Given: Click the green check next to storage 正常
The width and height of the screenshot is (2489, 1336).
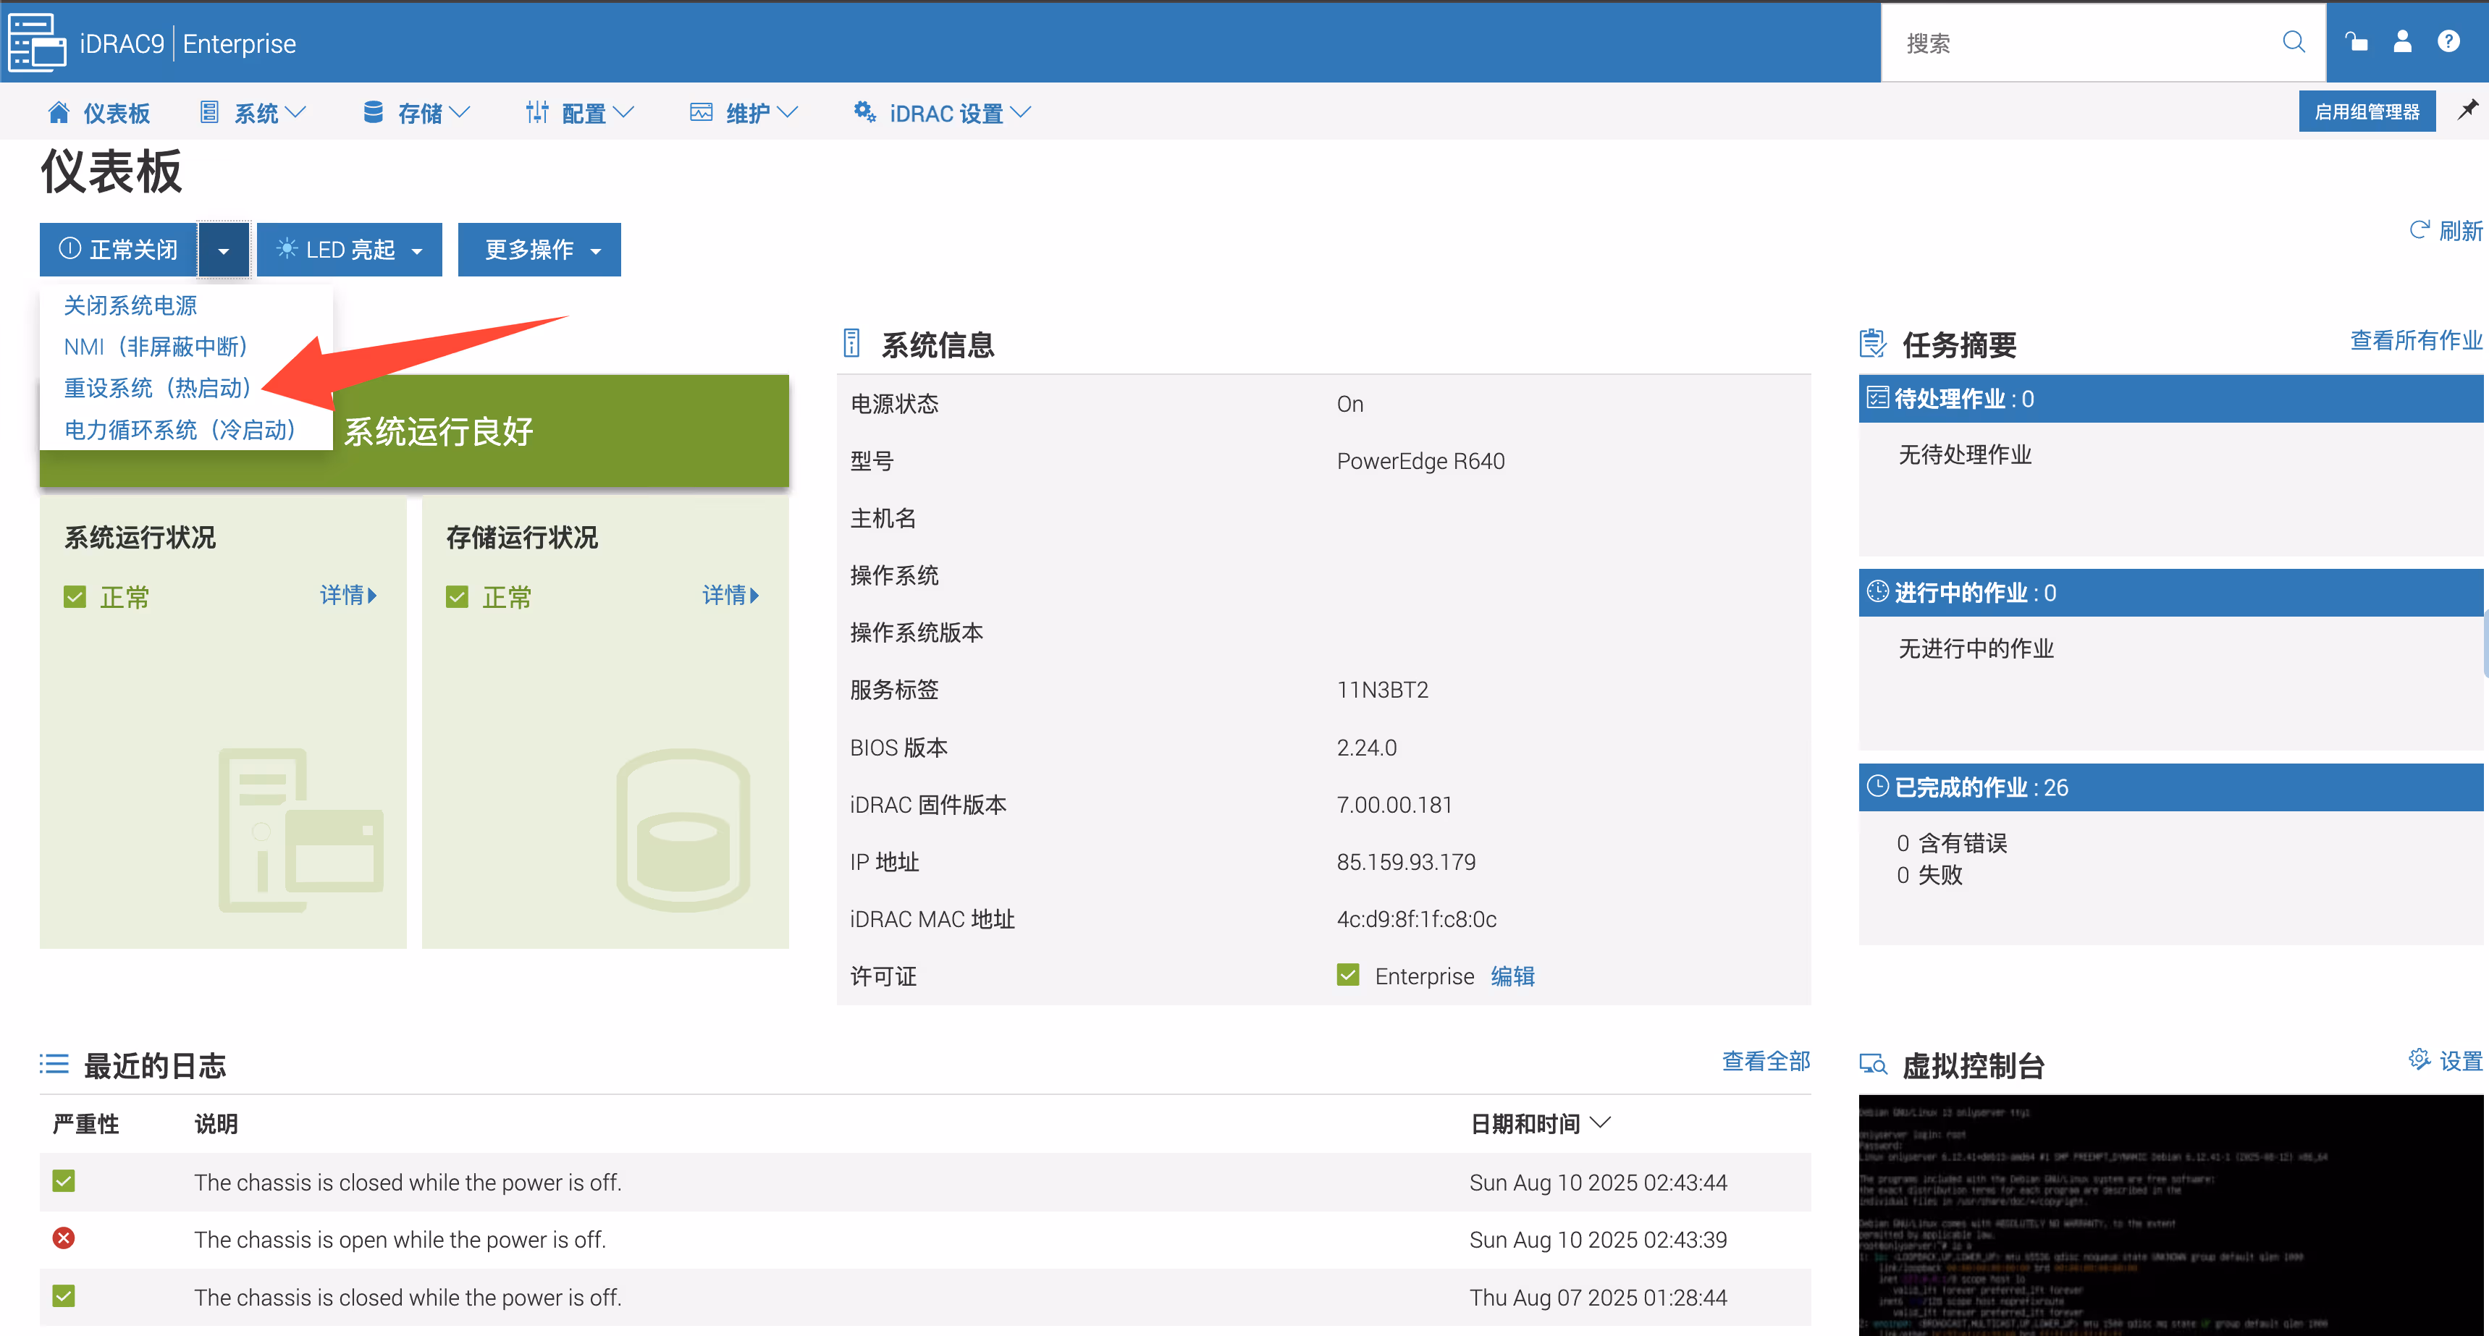Looking at the screenshot, I should (457, 597).
